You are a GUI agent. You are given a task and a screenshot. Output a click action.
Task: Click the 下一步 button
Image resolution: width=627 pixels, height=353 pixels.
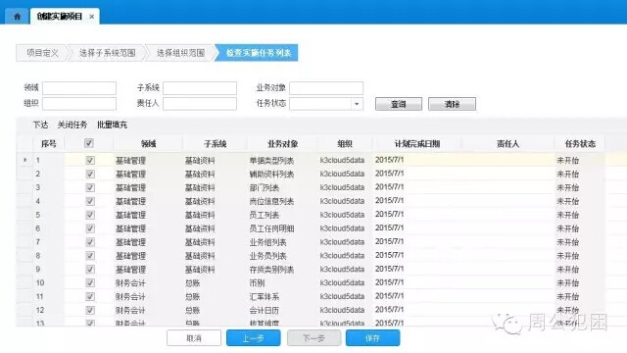click(x=313, y=338)
